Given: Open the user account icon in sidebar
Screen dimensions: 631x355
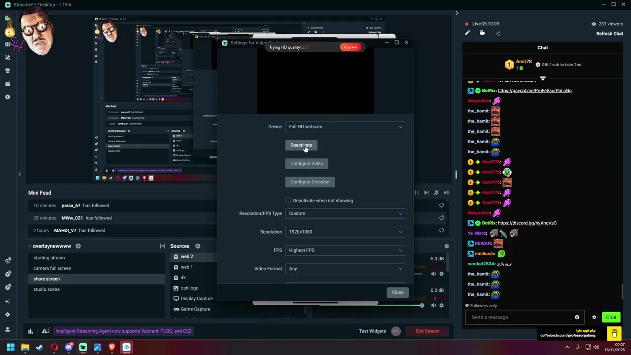Looking at the screenshot, I should (7, 329).
